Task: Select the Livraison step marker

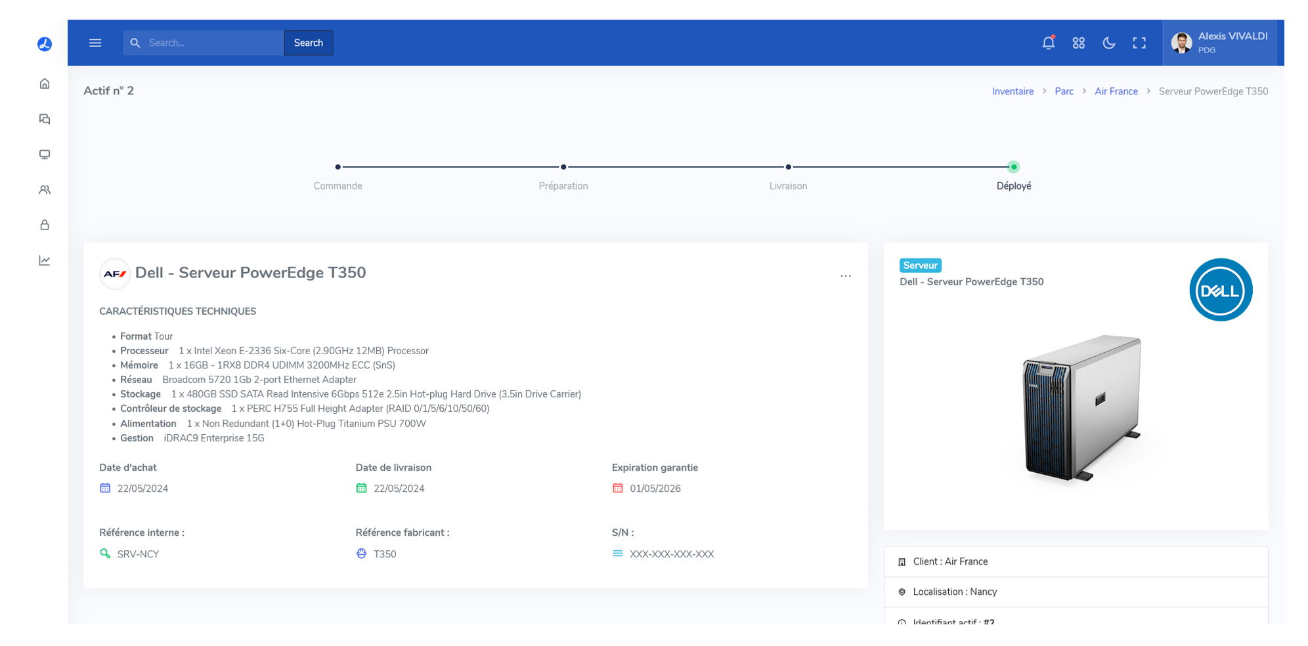Action: tap(789, 167)
